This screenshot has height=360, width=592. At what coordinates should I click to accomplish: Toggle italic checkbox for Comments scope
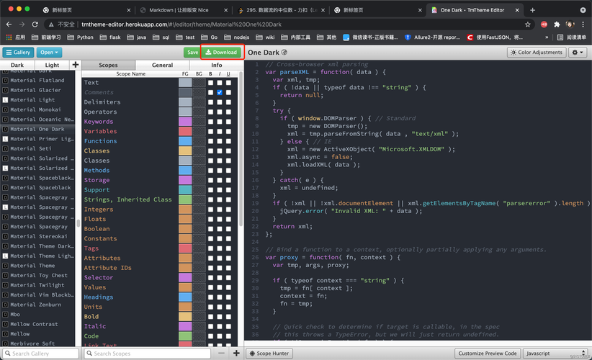click(220, 92)
